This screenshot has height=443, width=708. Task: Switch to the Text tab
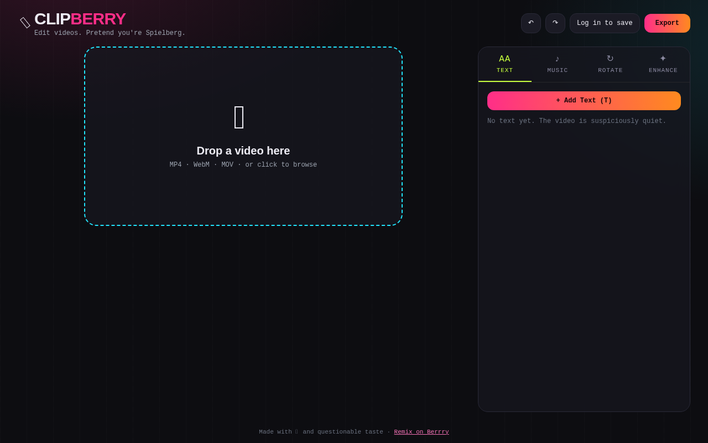point(505,64)
